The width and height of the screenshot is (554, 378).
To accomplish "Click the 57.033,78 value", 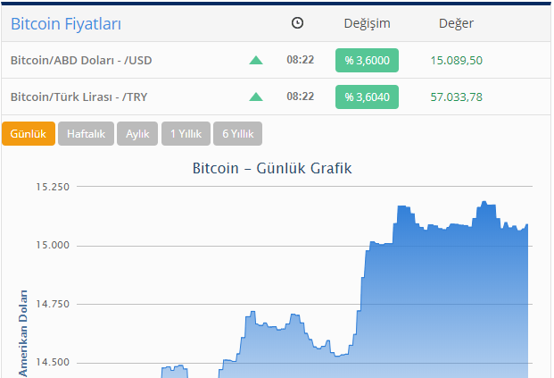I will pyautogui.click(x=456, y=97).
